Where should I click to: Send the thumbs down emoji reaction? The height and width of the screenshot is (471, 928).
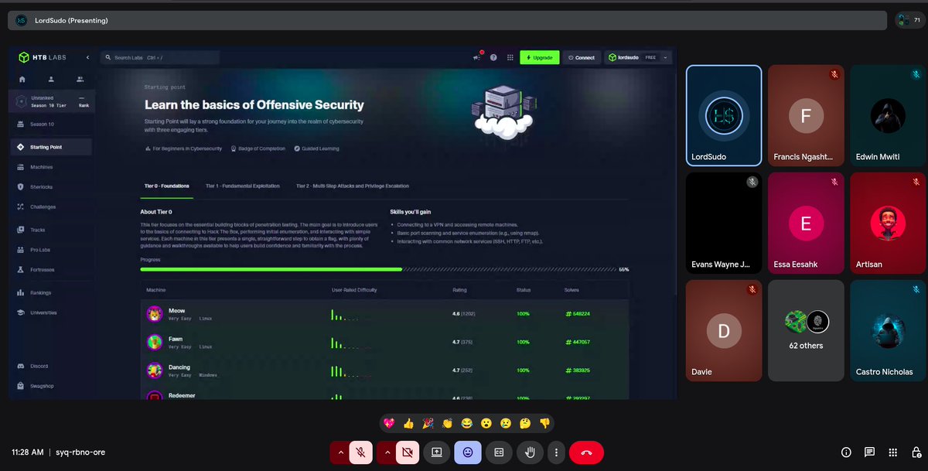(x=544, y=423)
